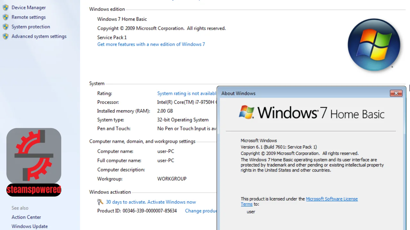This screenshot has width=410, height=230.
Task: Open System protection link
Action: [31, 27]
